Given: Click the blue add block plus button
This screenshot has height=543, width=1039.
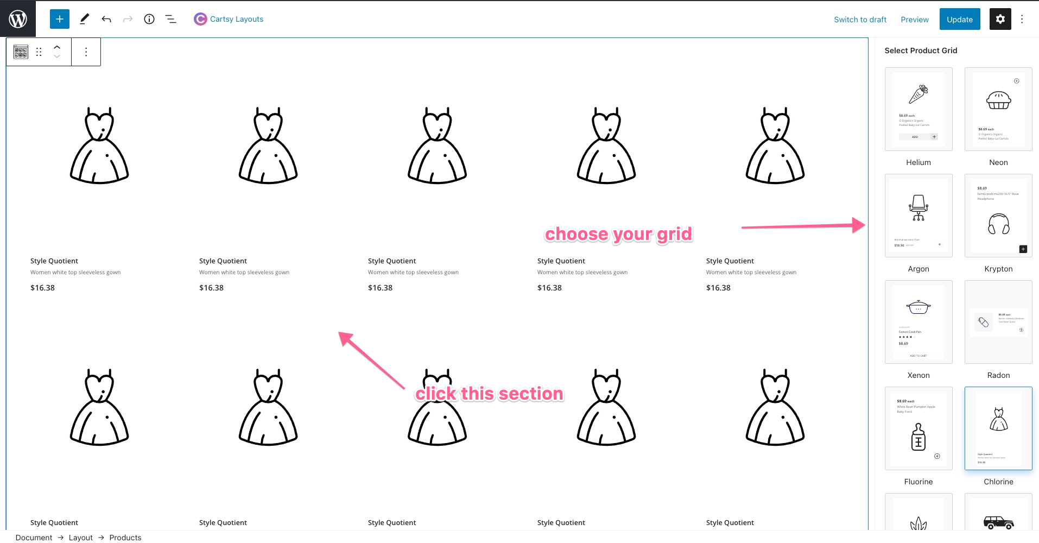Looking at the screenshot, I should [60, 19].
